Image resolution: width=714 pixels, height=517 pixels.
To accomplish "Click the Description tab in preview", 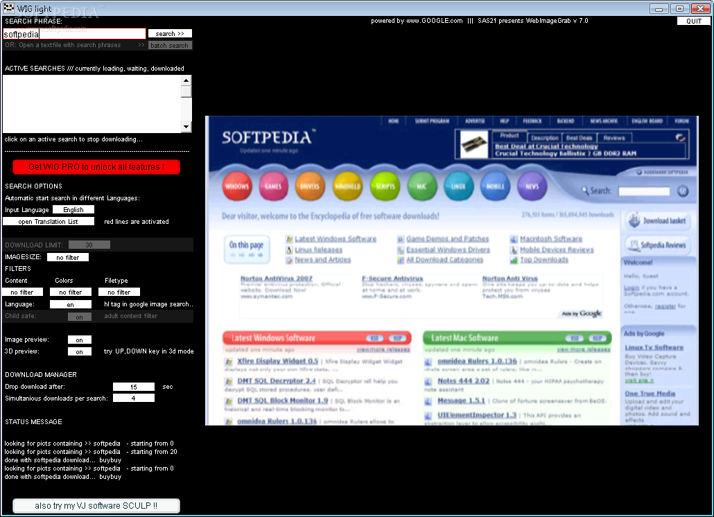I will point(545,138).
